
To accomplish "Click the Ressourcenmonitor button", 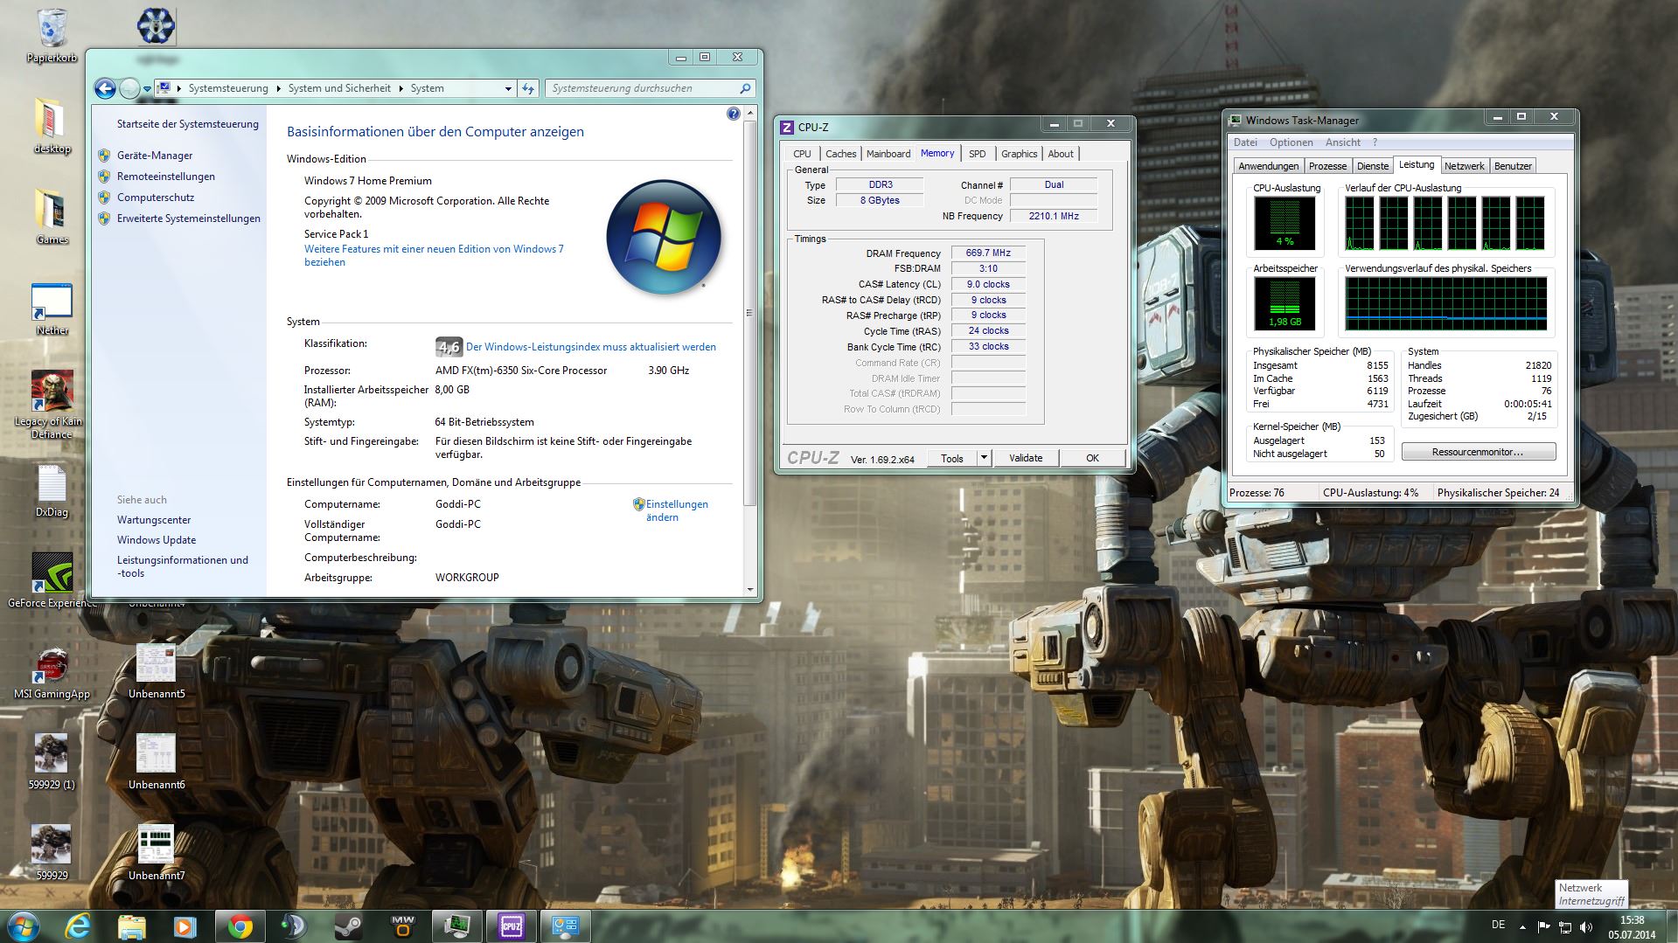I will pyautogui.click(x=1478, y=452).
